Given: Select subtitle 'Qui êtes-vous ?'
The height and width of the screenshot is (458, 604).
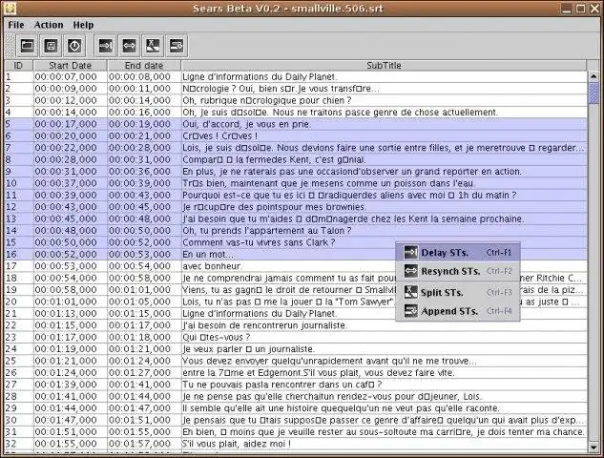Looking at the screenshot, I should (x=384, y=337).
